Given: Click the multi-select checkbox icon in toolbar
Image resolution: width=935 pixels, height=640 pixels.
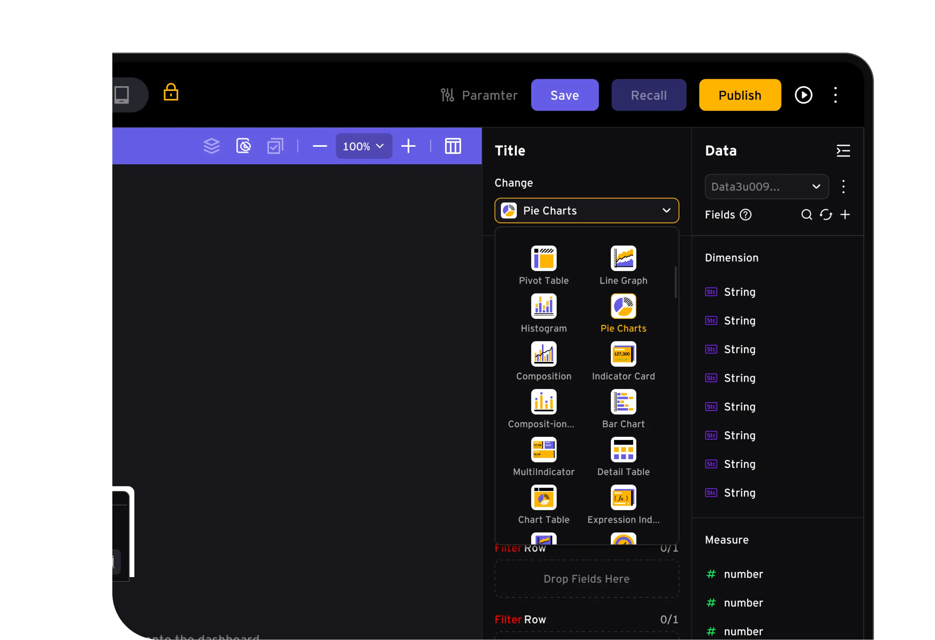Looking at the screenshot, I should (275, 146).
